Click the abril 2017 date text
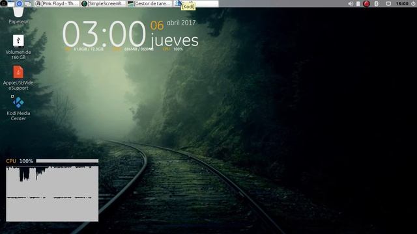Screen dimensions: 417x234 [181, 23]
